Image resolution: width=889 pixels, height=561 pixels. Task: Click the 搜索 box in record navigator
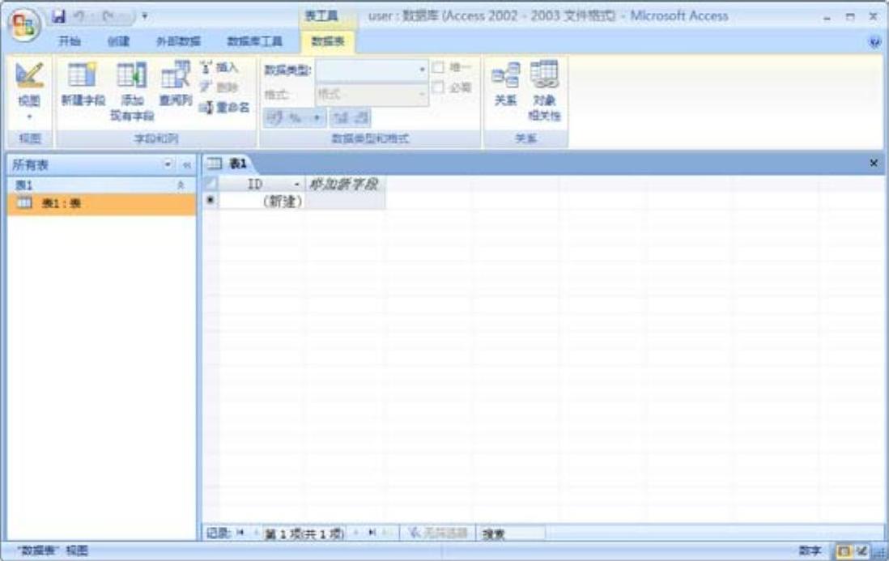coord(511,533)
